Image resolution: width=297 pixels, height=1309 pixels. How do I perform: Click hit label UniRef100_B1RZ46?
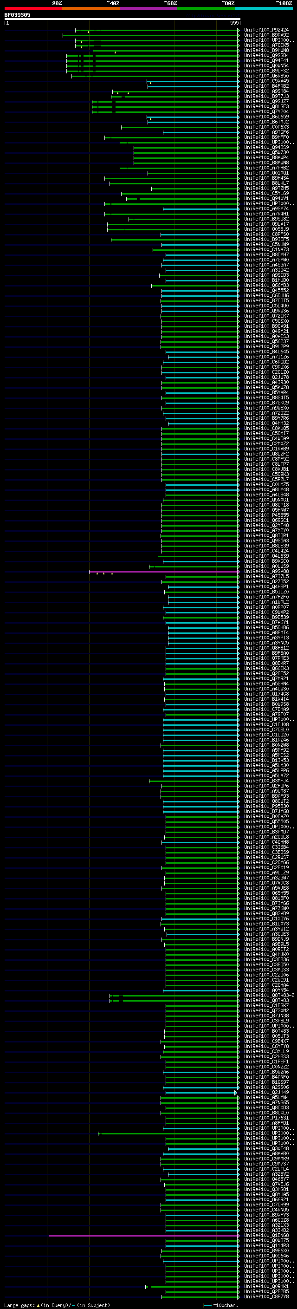coord(266,740)
